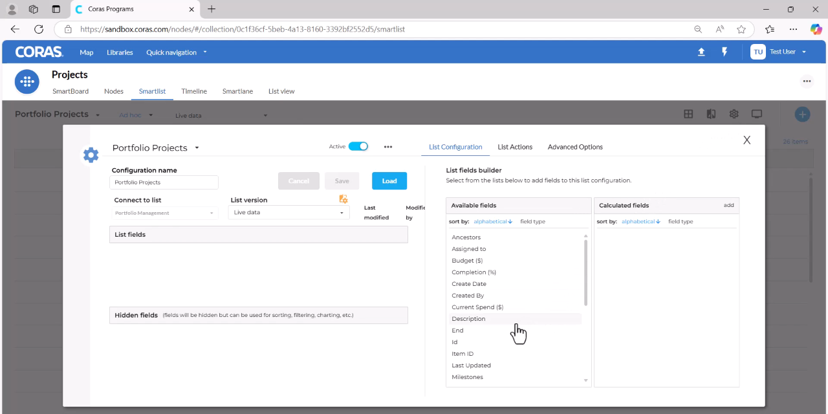Click the monitor display icon in toolbar
Viewport: 828px width, 414px height.
point(756,114)
